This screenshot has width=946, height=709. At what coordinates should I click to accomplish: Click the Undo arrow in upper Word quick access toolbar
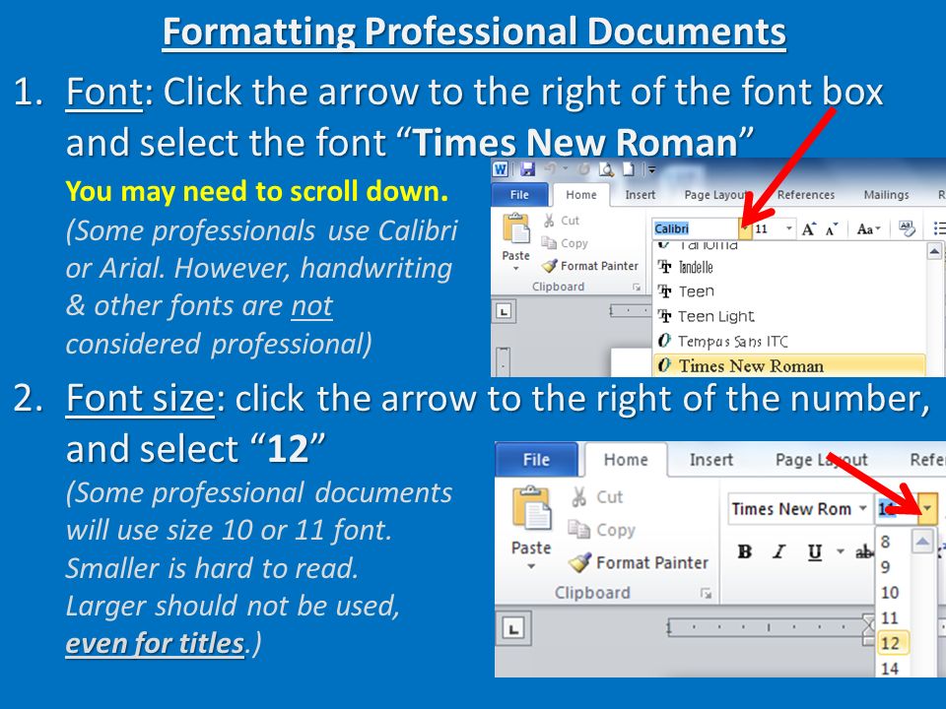[550, 169]
